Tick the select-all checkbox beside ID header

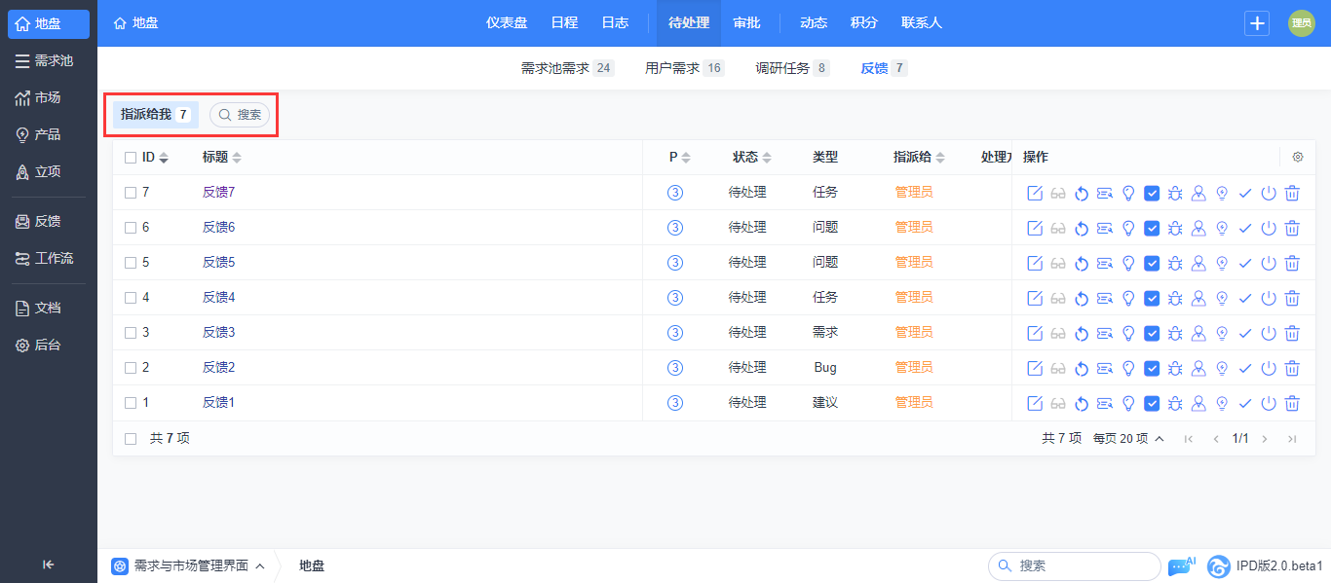pos(131,158)
